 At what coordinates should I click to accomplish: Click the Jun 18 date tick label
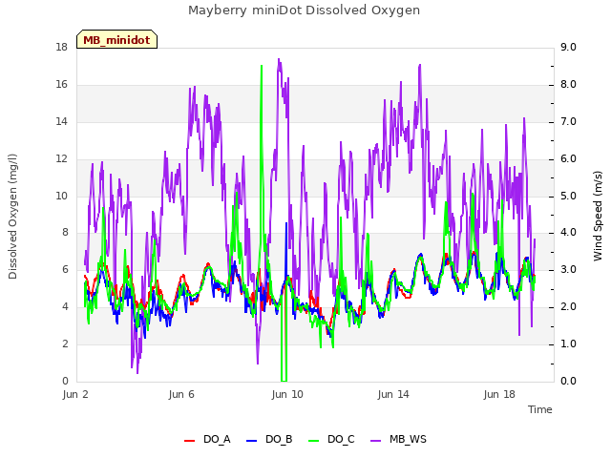point(499,394)
